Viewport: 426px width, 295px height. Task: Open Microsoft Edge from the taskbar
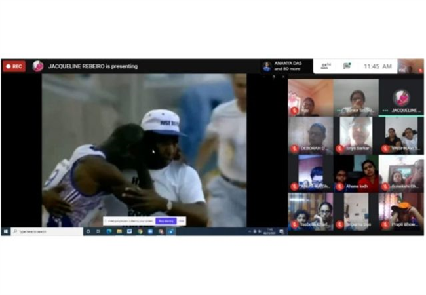pyautogui.click(x=109, y=231)
